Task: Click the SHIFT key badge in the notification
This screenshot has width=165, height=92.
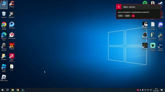Action: pyautogui.click(x=127, y=16)
